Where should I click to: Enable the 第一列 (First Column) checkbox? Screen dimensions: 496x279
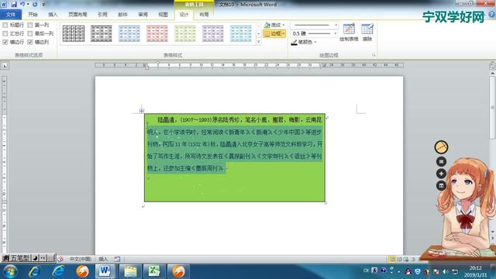(30, 25)
